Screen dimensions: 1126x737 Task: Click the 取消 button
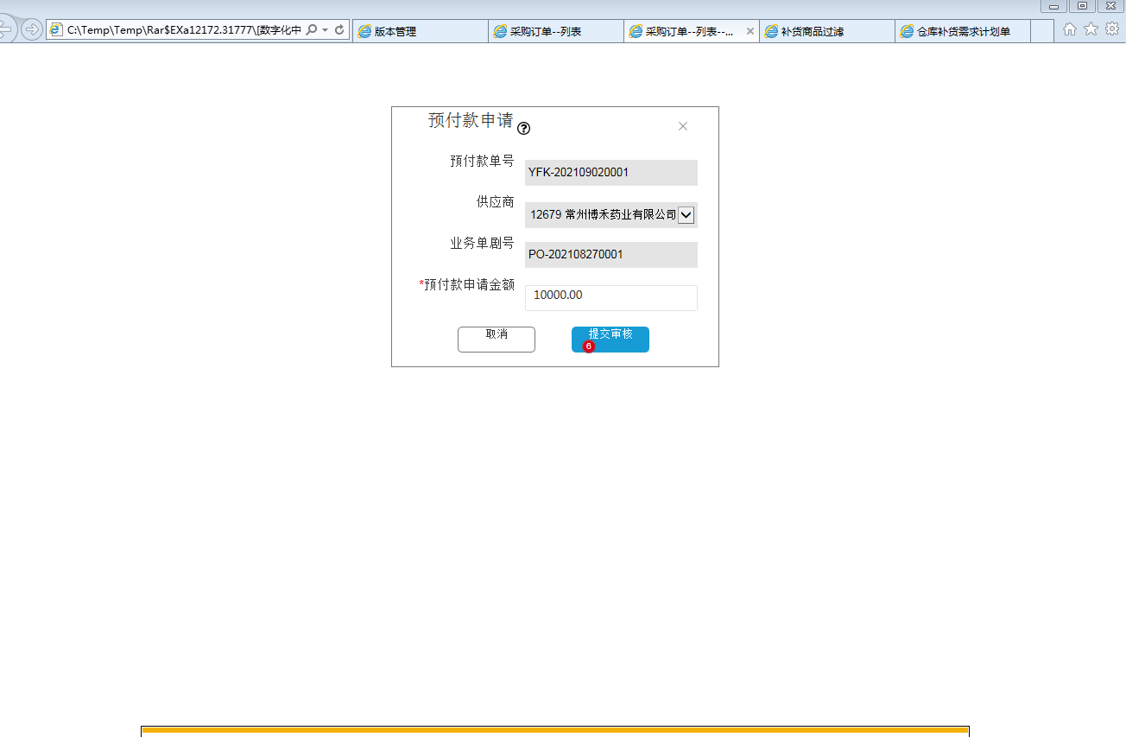click(497, 339)
